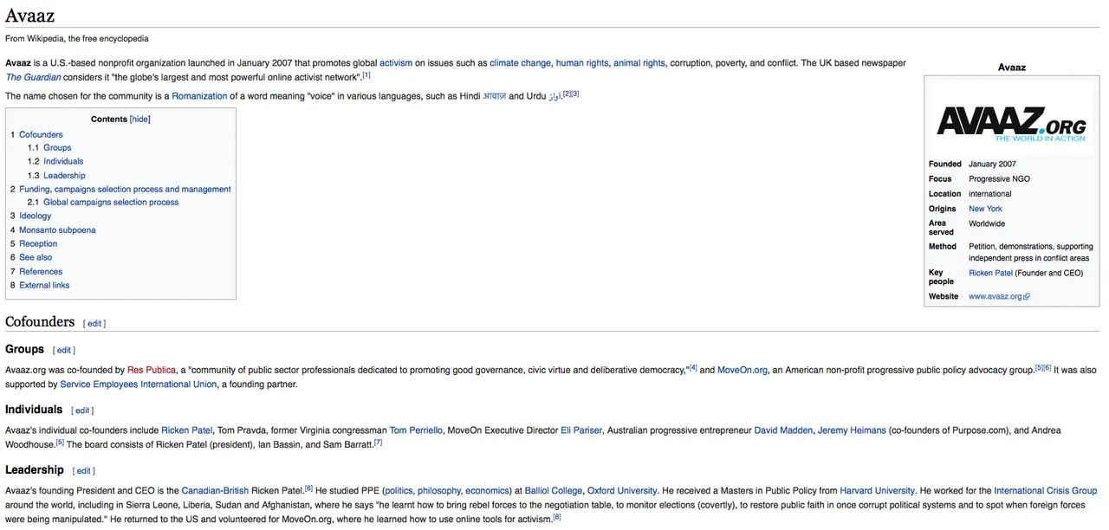Open the climate change link
The image size is (1109, 530).
click(x=520, y=63)
